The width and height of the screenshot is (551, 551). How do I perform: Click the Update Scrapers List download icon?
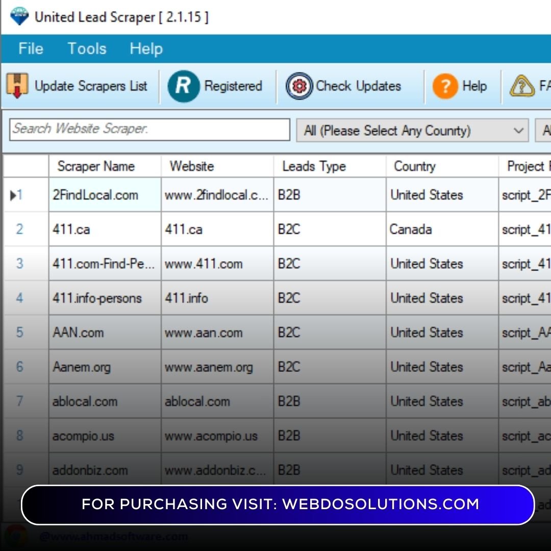point(17,86)
